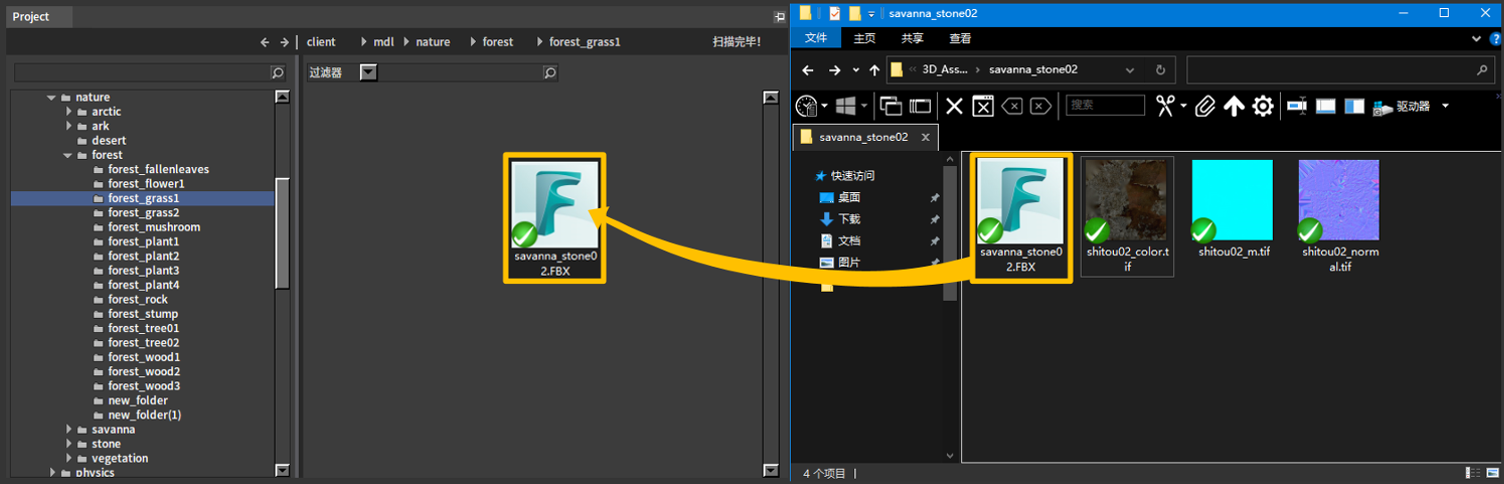This screenshot has height=484, width=1504.
Task: Close the savanna_stone02 folder tab
Action: [x=926, y=137]
